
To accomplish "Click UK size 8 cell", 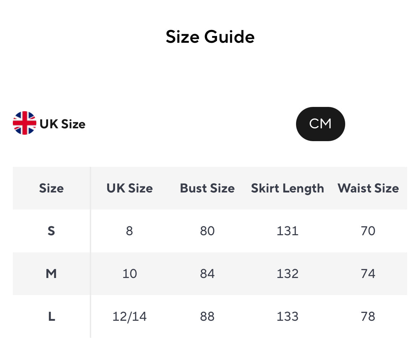I will pyautogui.click(x=129, y=231).
